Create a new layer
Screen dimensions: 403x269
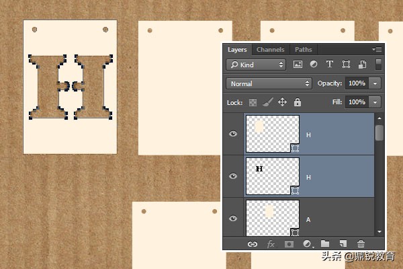pyautogui.click(x=343, y=243)
